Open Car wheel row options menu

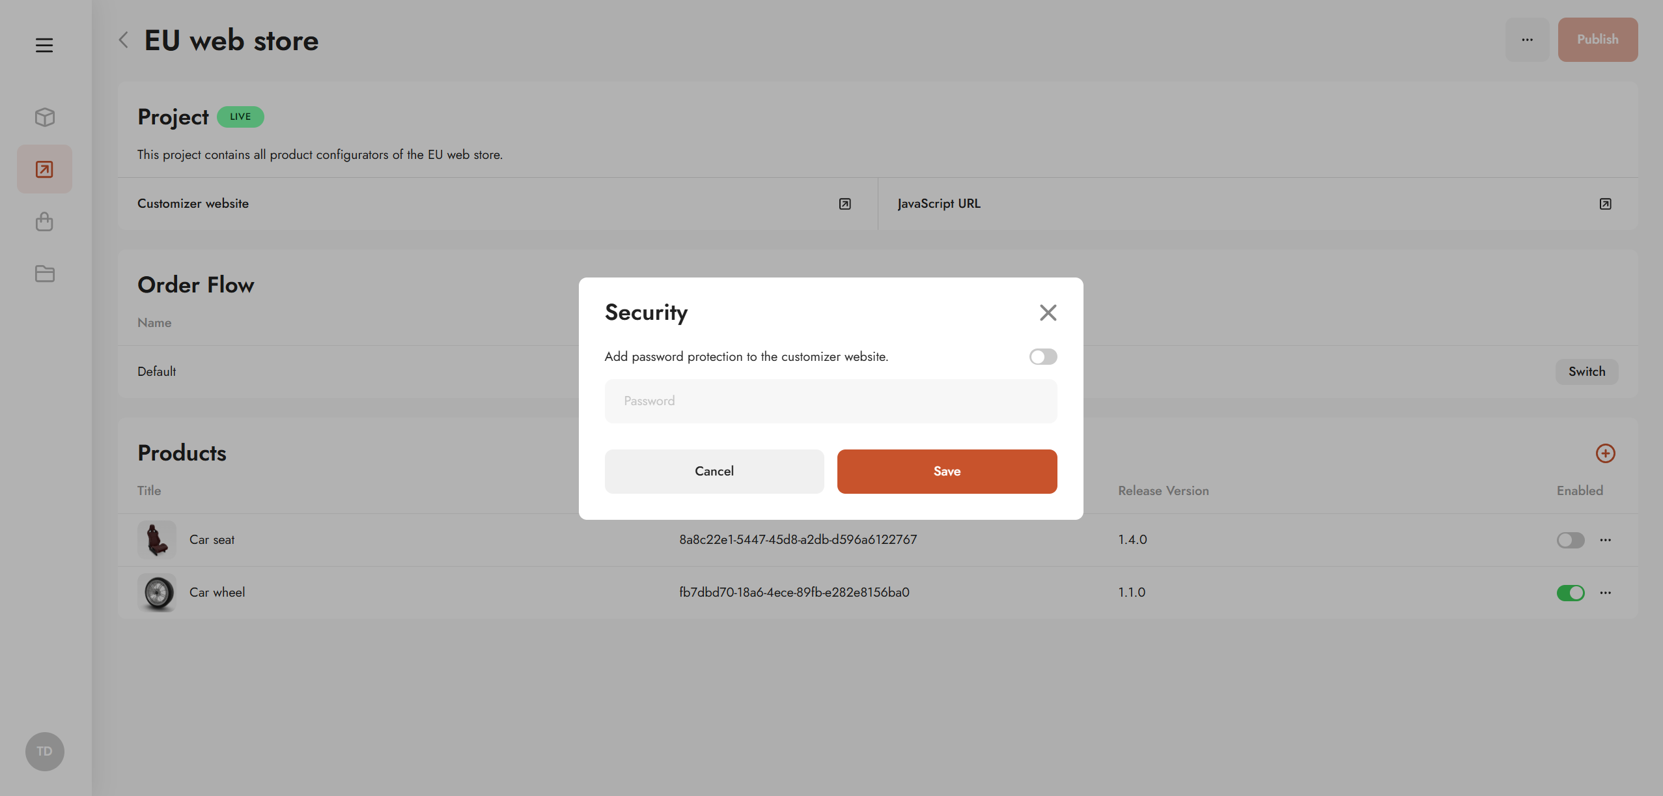[x=1606, y=593]
